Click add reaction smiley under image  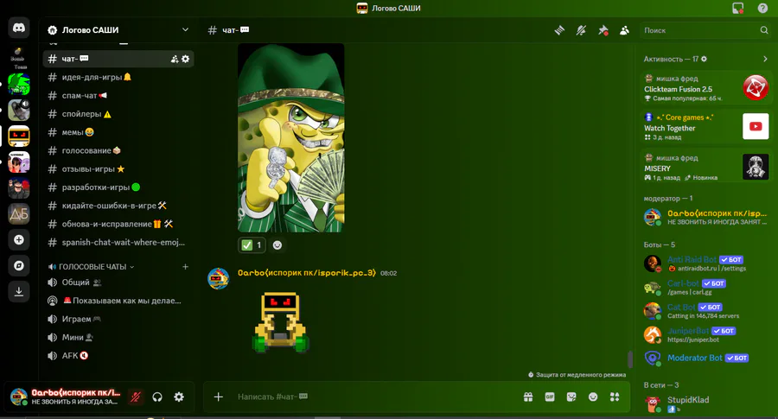(x=277, y=245)
